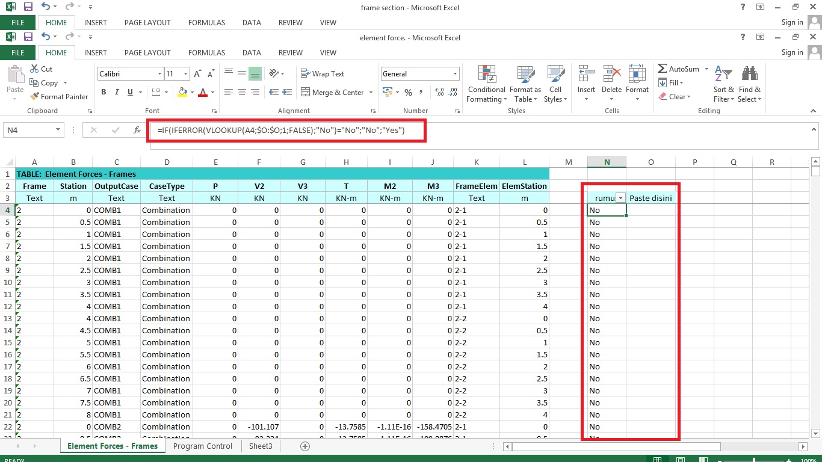Click the Format as Table icon
The width and height of the screenshot is (822, 462).
[x=525, y=74]
